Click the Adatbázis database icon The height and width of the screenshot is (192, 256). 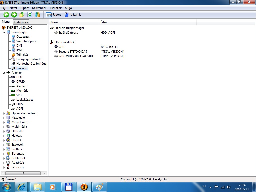pyautogui.click(x=8, y=163)
